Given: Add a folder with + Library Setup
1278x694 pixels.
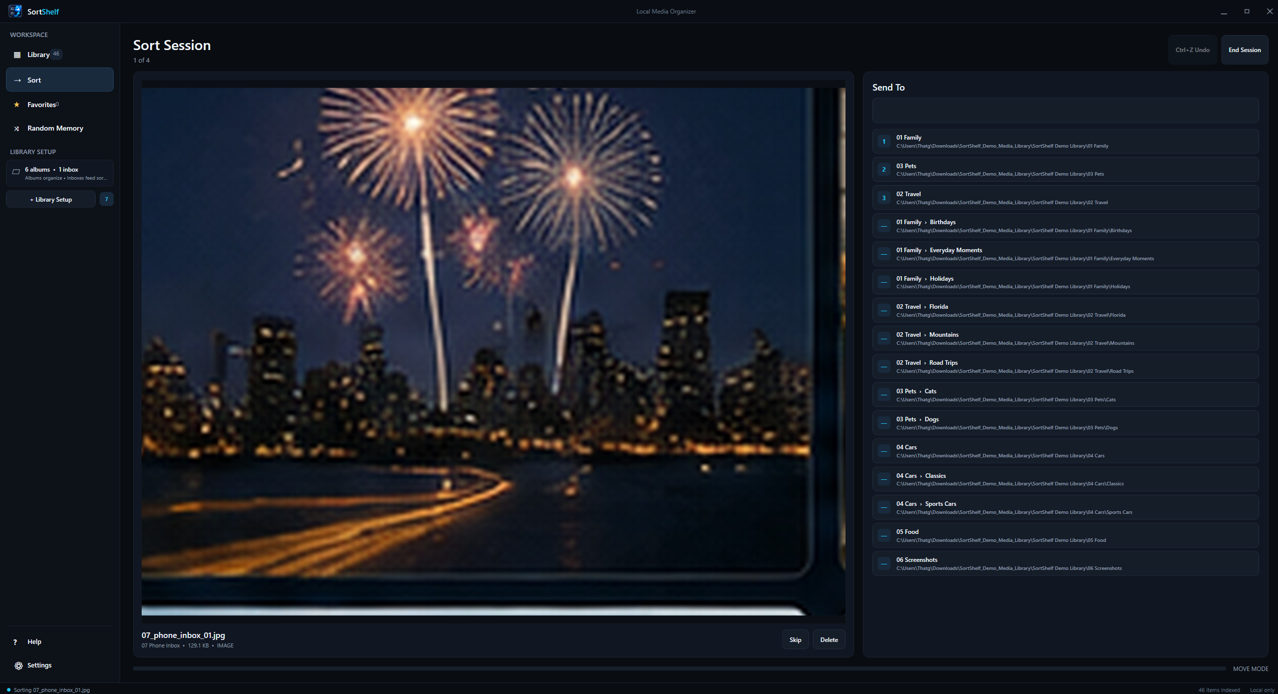Looking at the screenshot, I should tap(51, 199).
